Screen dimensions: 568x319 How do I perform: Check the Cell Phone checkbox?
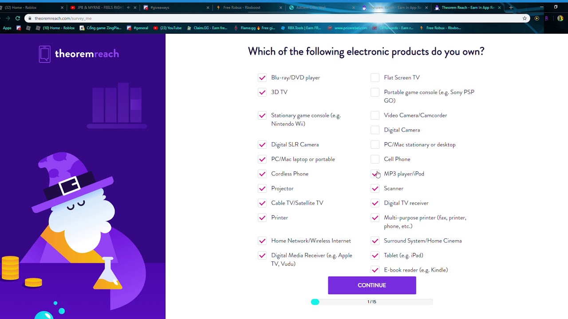pos(375,159)
